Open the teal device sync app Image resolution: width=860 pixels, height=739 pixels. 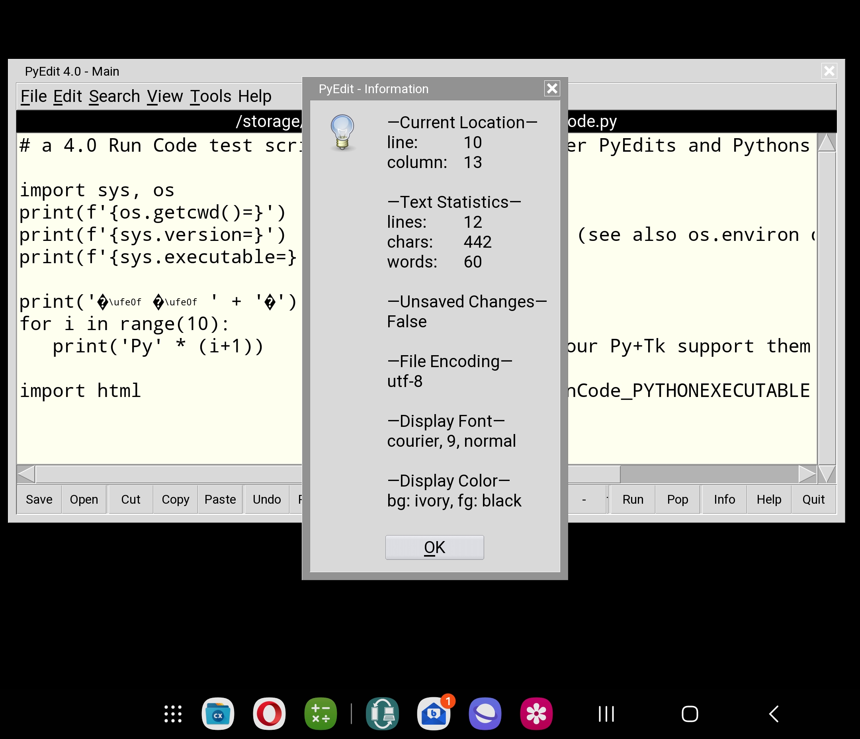click(382, 714)
